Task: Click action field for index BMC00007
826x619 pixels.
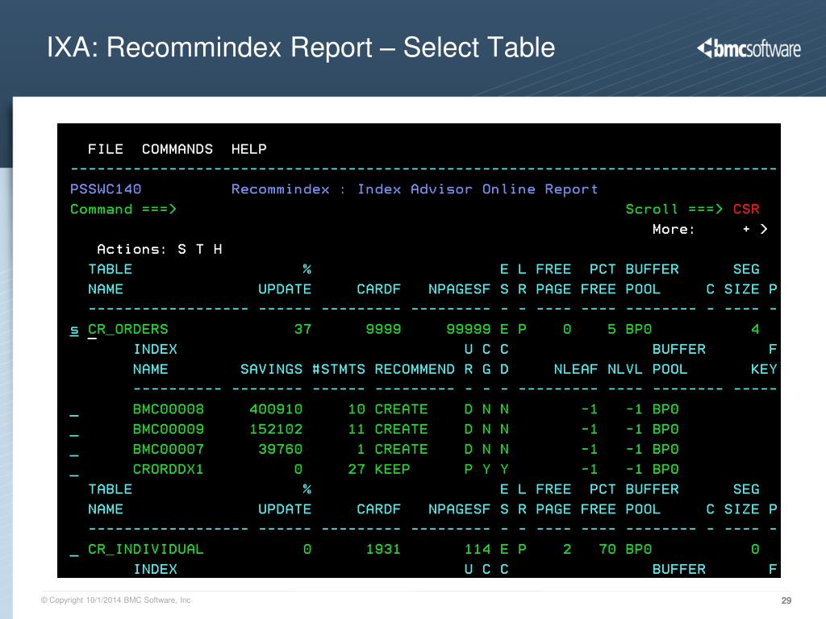Action: [74, 450]
